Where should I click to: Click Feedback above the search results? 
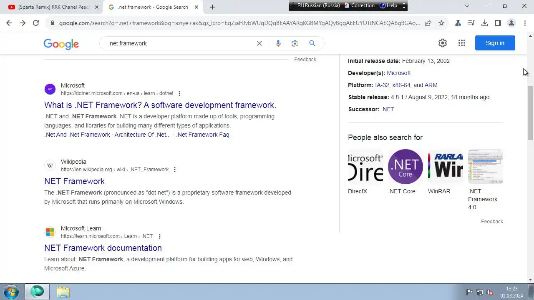(x=305, y=60)
